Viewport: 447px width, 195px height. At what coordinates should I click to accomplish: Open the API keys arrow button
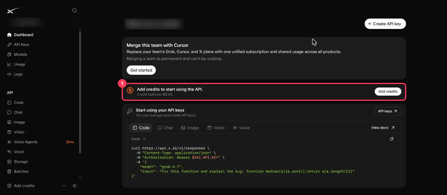click(x=388, y=111)
